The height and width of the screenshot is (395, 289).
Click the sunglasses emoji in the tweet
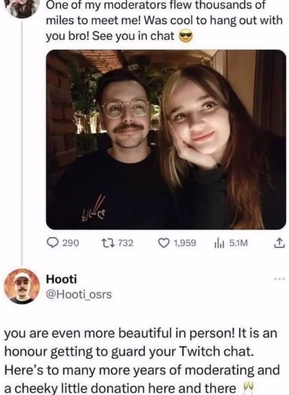click(x=186, y=36)
